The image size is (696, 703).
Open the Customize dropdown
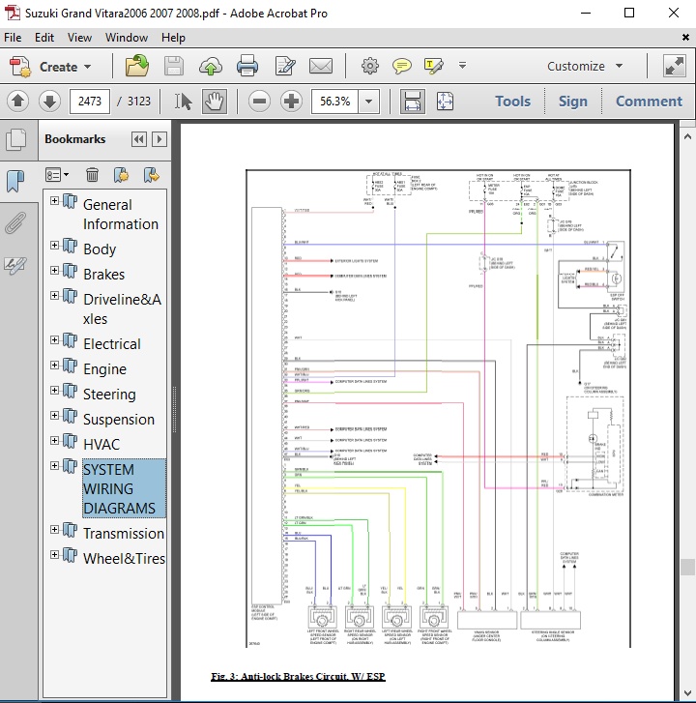tap(585, 66)
